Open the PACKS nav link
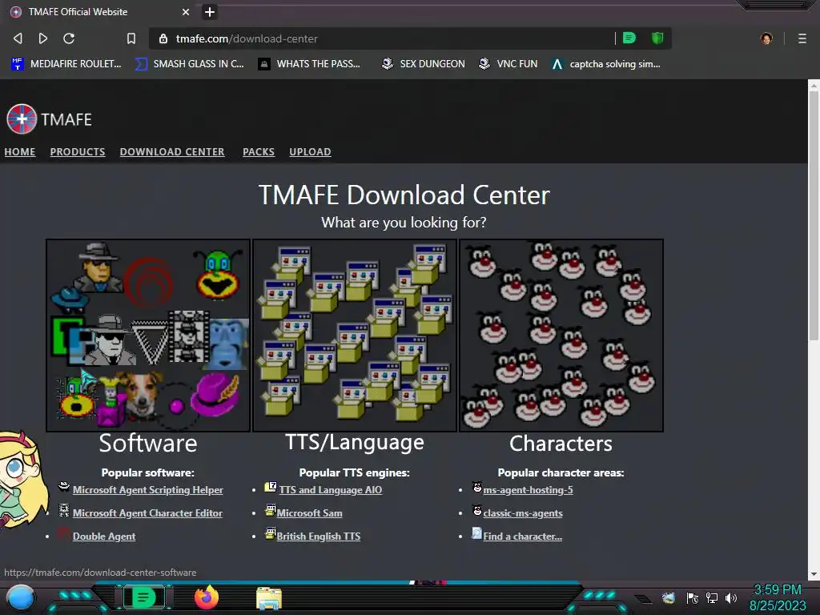 [x=259, y=151]
